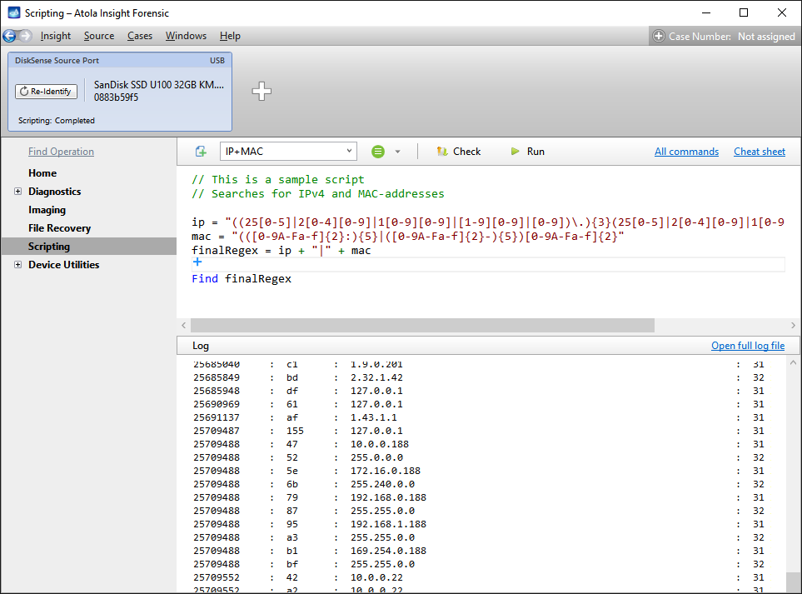This screenshot has width=802, height=594.
Task: Click log entry 172.16.0.188
Action: coord(385,471)
